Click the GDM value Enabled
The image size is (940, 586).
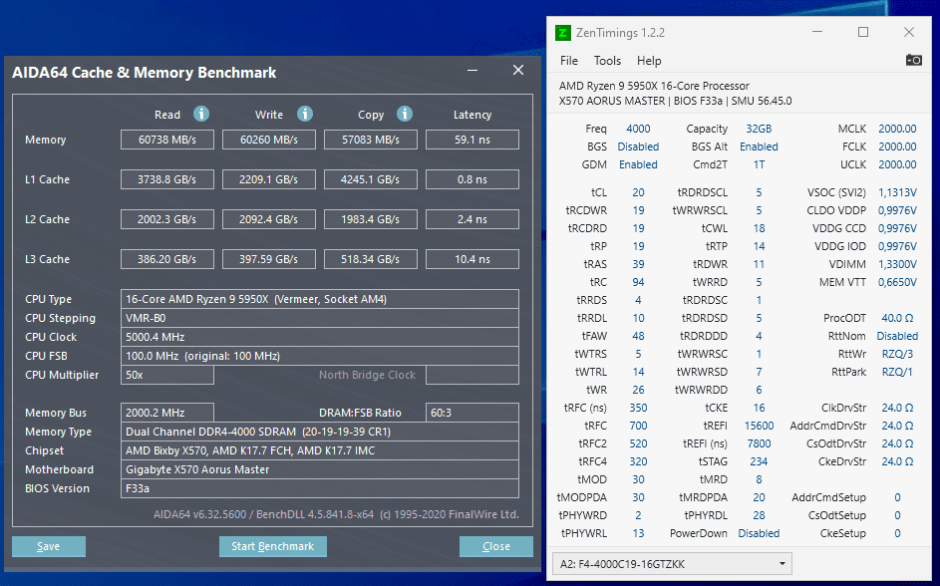[638, 164]
